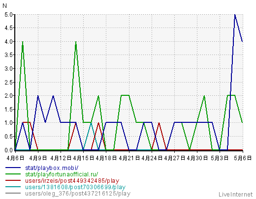Click the users/irzeis/post449342485/play legend entry
256x199 pixels.
[72, 181]
